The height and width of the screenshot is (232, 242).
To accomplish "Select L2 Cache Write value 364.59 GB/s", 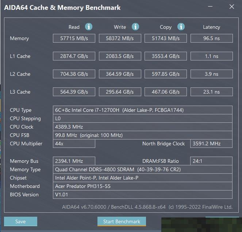I will pos(120,74).
